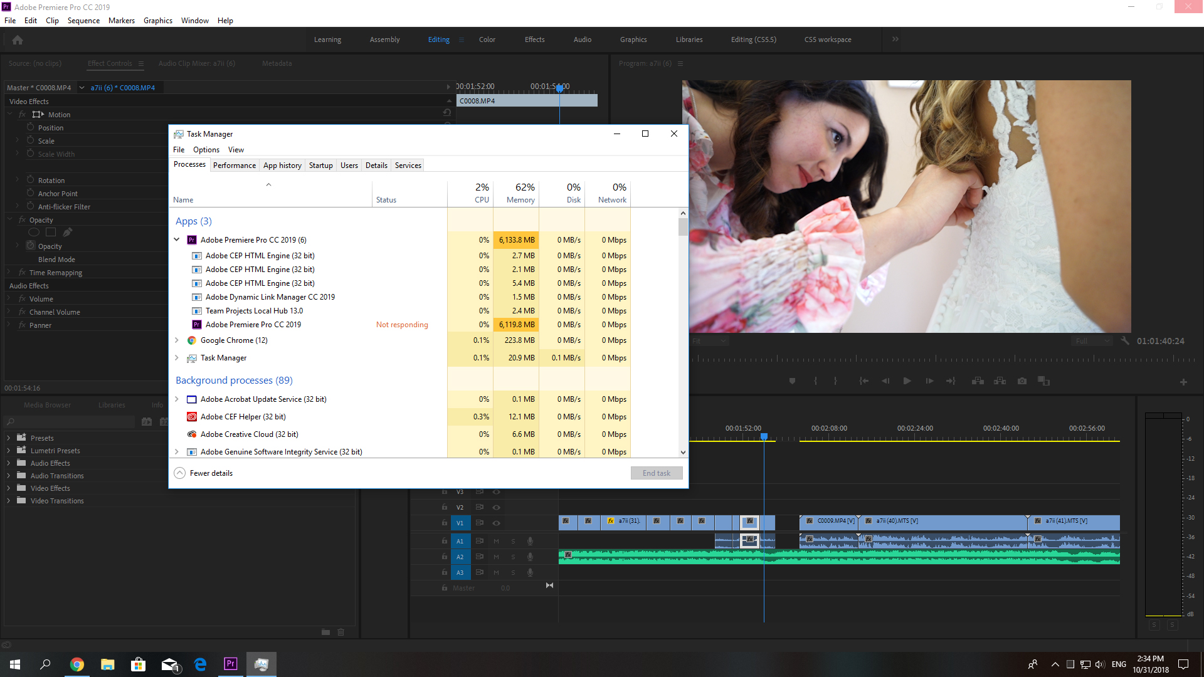1204x677 pixels.
Task: Toggle the lock on track A1
Action: point(445,541)
